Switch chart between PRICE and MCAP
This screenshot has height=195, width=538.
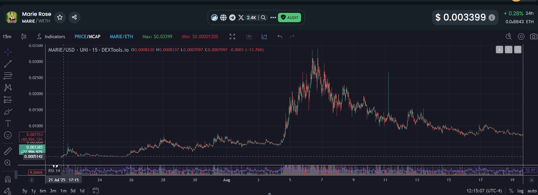pyautogui.click(x=87, y=37)
